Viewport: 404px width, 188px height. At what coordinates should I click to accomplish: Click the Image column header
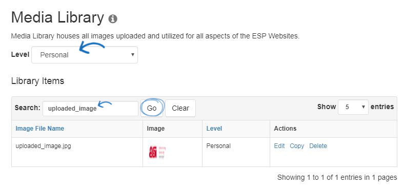[156, 128]
